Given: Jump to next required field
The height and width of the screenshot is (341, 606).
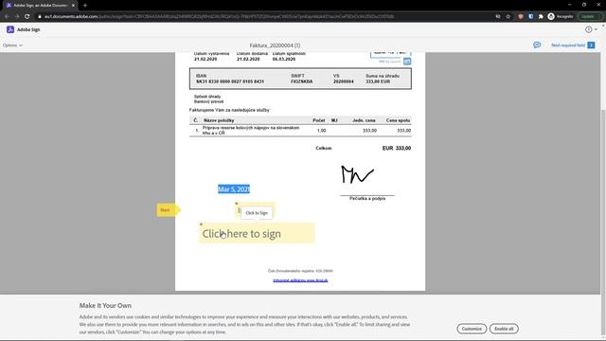Looking at the screenshot, I should coord(568,45).
